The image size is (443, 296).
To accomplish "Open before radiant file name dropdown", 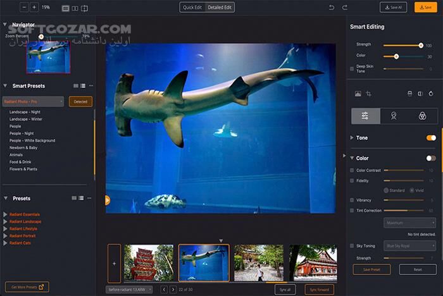I will (x=129, y=290).
